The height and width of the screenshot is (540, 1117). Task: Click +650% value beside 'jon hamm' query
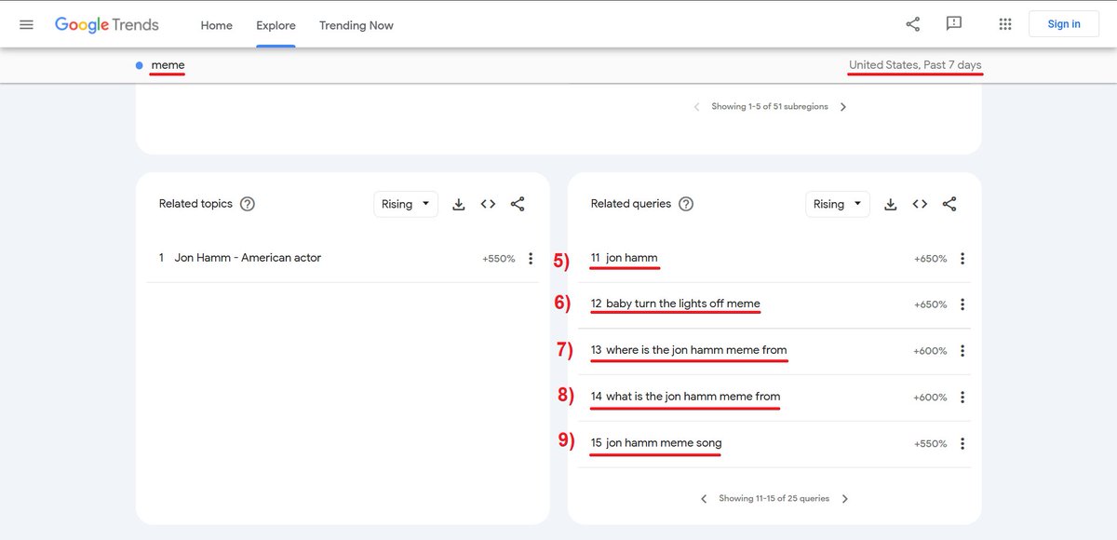click(x=930, y=259)
